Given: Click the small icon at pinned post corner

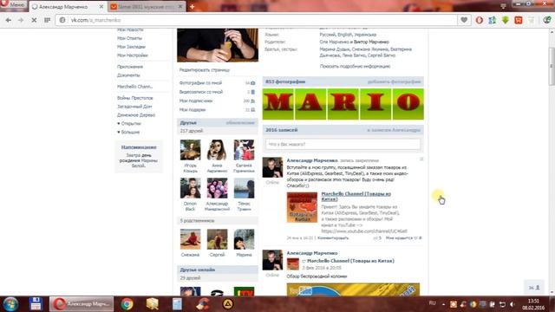Looking at the screenshot, I should pyautogui.click(x=421, y=159).
